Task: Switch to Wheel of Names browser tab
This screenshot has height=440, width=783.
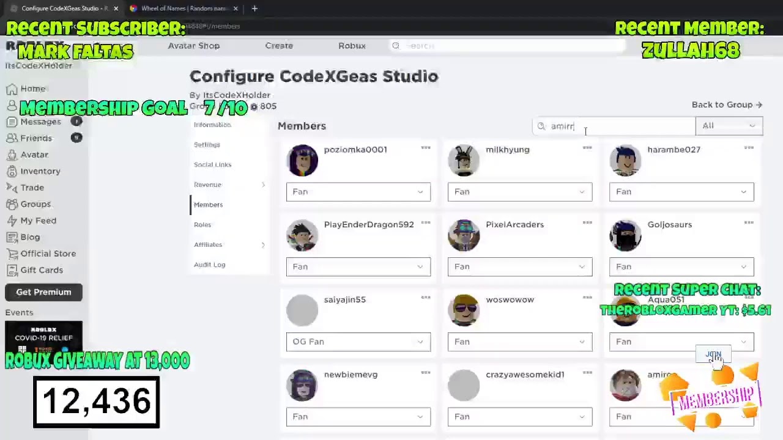Action: pos(184,9)
